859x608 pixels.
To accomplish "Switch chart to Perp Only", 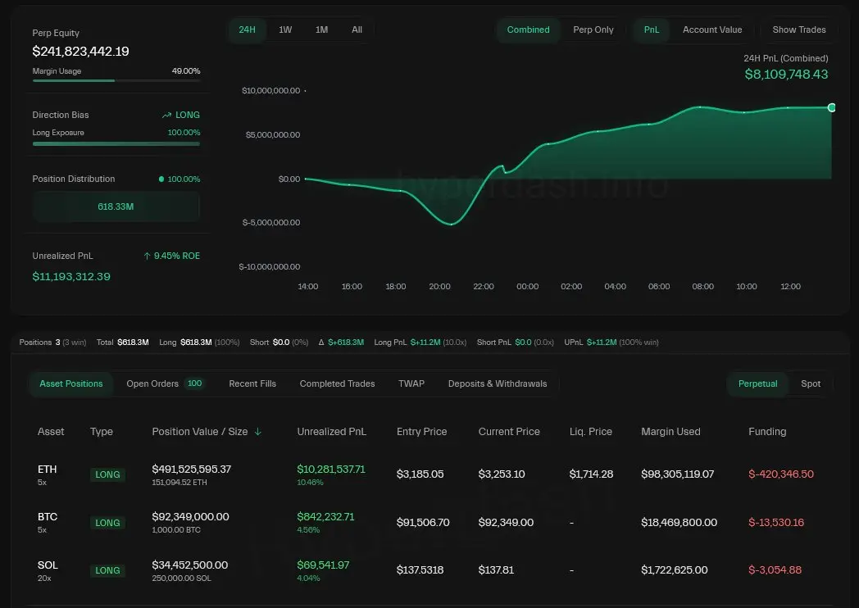I will 593,29.
